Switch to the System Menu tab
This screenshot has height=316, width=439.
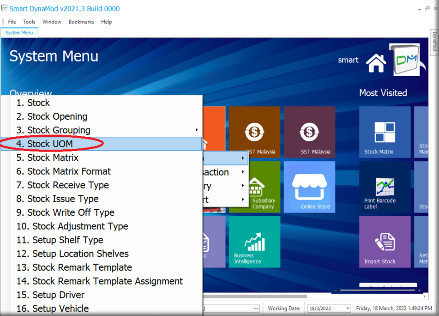point(19,33)
